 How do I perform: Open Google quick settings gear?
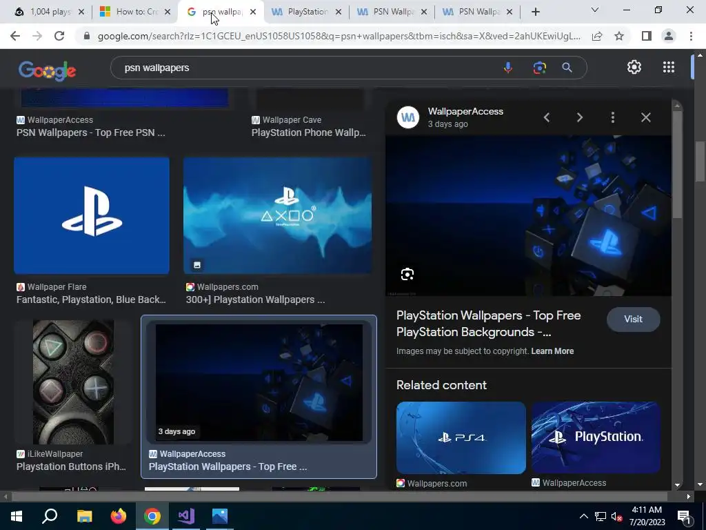[634, 67]
